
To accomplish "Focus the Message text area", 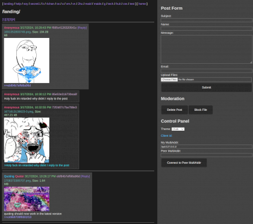I will click(207, 49).
